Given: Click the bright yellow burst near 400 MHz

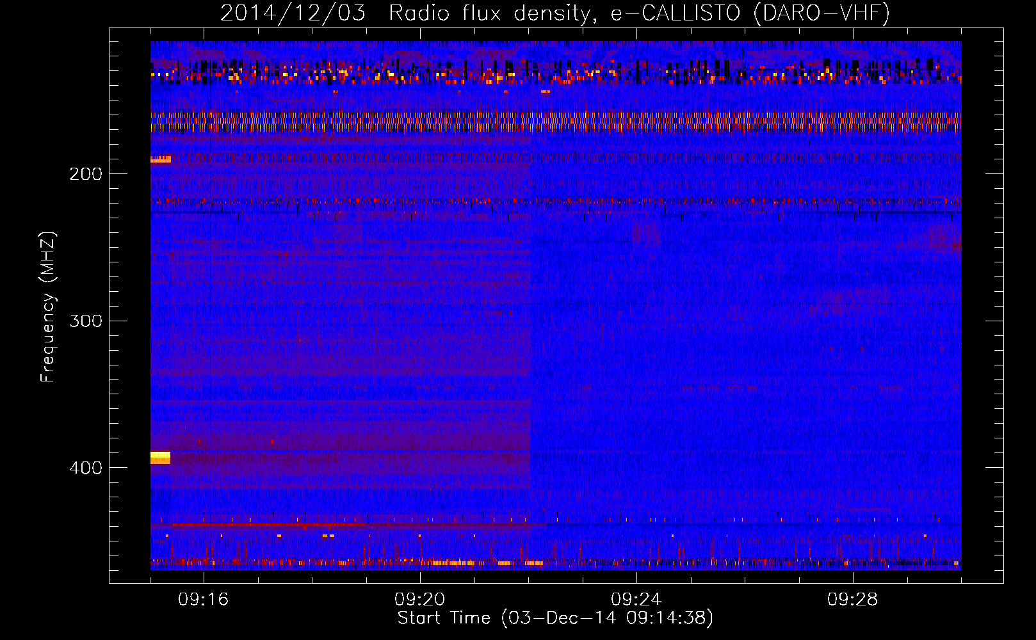Looking at the screenshot, I should coord(160,458).
